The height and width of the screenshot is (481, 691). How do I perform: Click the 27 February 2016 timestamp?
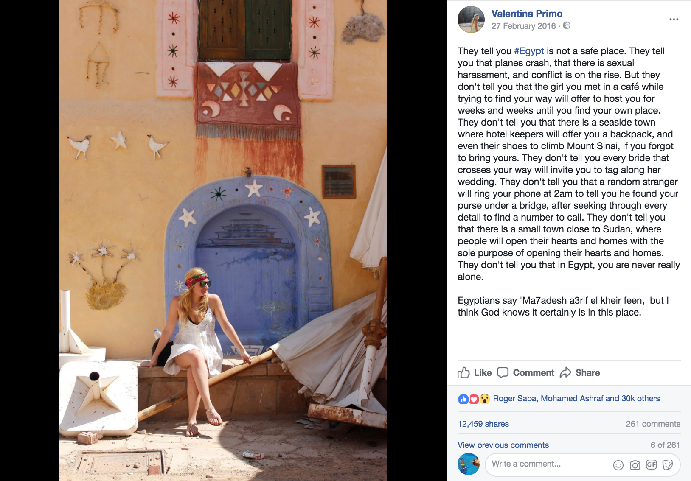[x=523, y=26]
